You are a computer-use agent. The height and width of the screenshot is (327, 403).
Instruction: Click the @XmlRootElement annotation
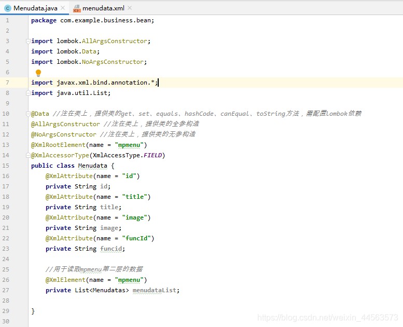58,145
